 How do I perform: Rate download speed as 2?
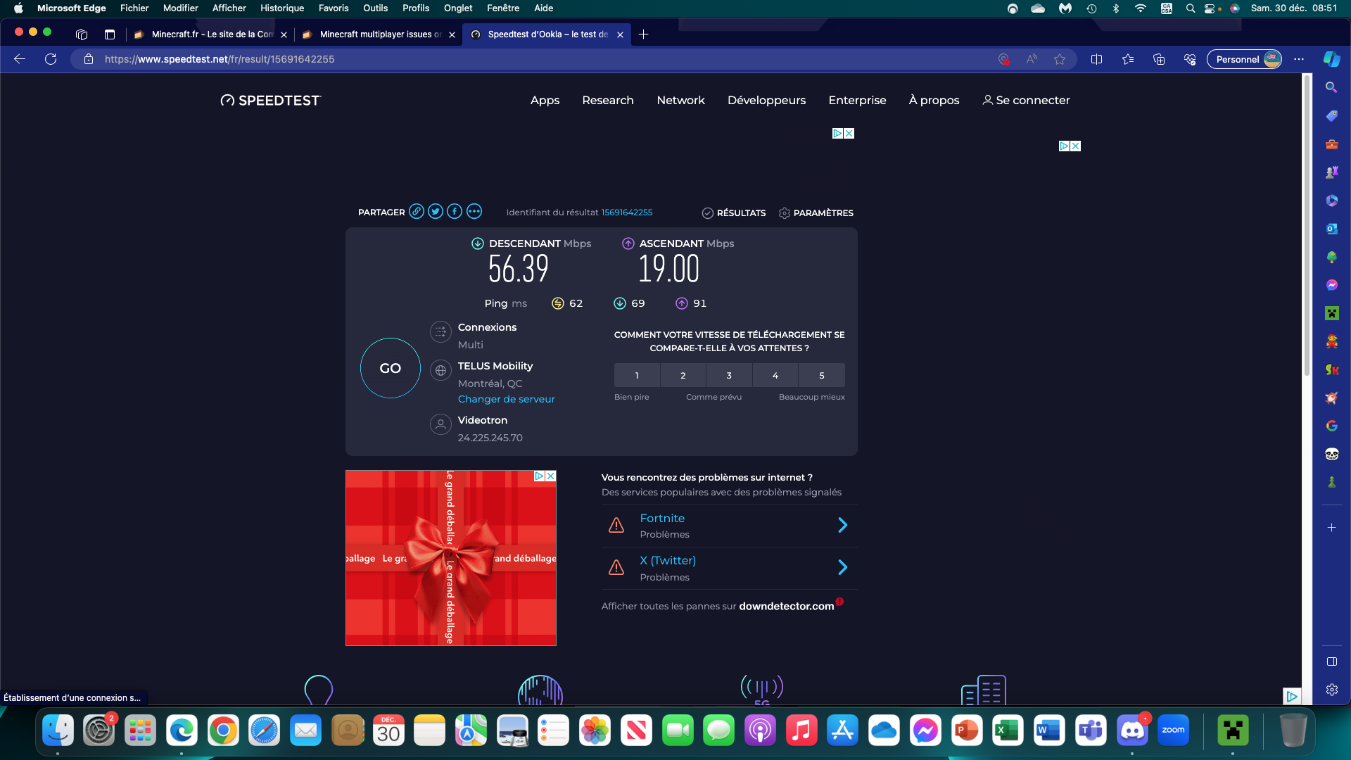tap(683, 375)
